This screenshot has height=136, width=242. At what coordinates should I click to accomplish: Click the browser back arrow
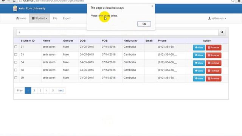tap(3, 1)
